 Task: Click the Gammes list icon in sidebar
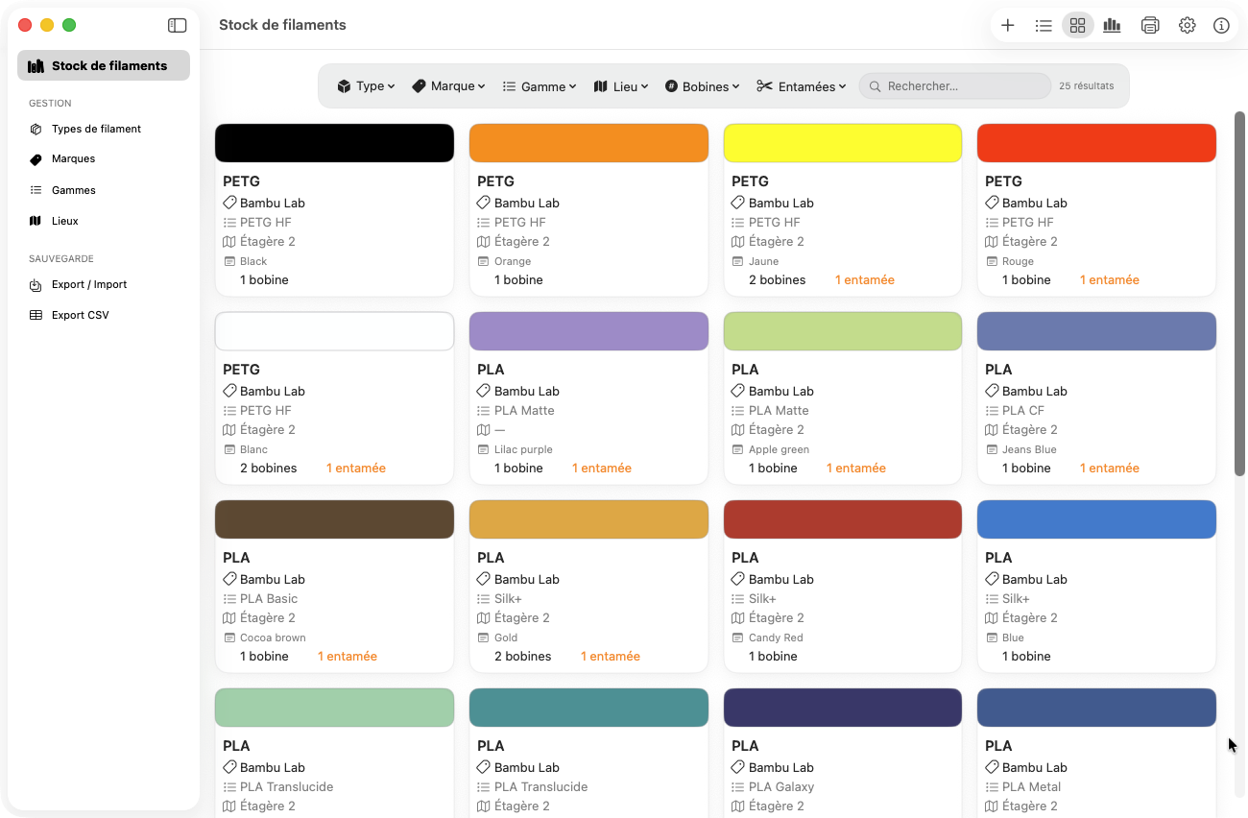coord(36,190)
